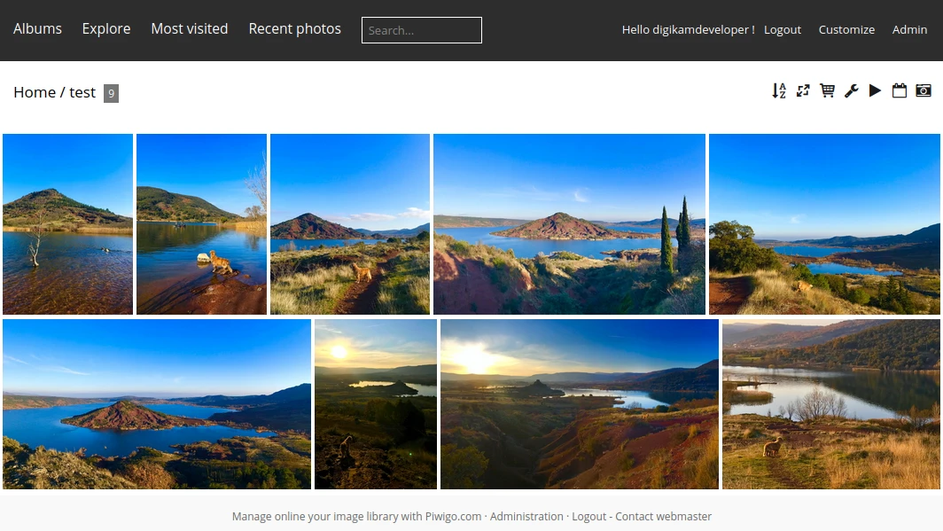Open the Albums menu
Viewport: 943px width, 531px height.
pos(37,29)
